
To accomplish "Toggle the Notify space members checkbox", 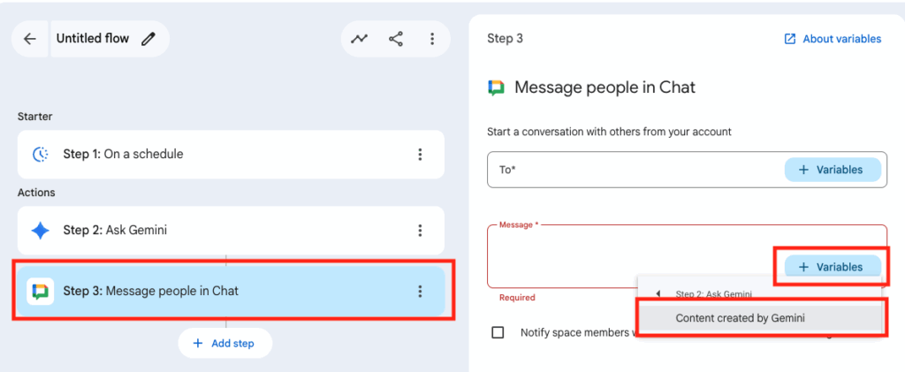I will (x=498, y=332).
